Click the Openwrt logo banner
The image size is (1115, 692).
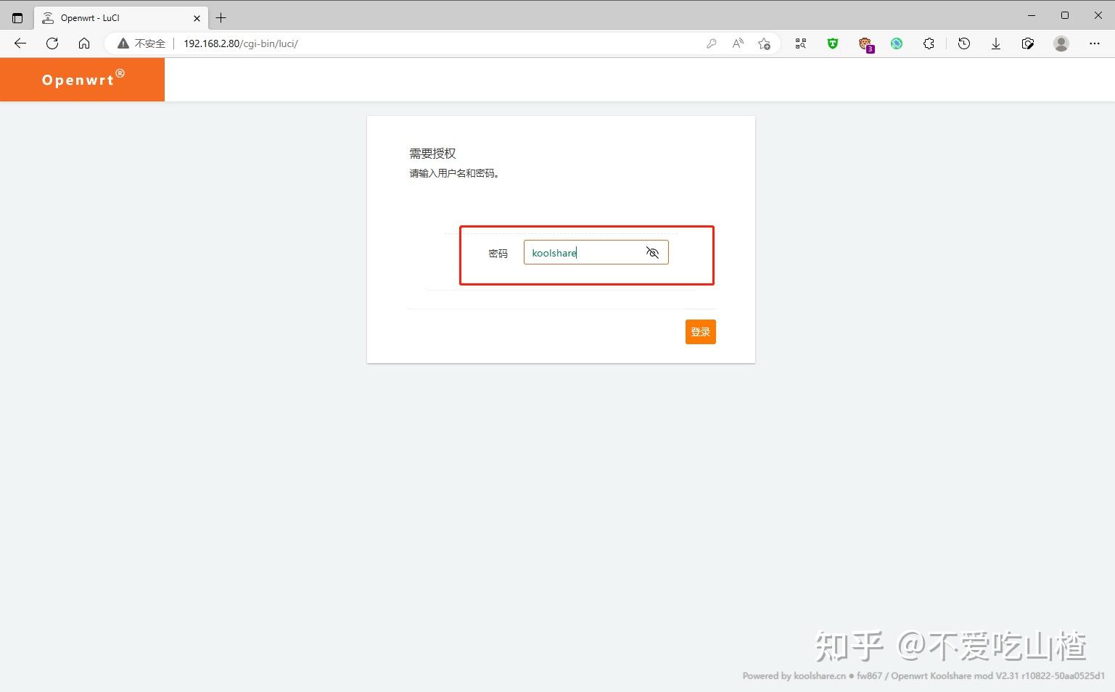[82, 79]
